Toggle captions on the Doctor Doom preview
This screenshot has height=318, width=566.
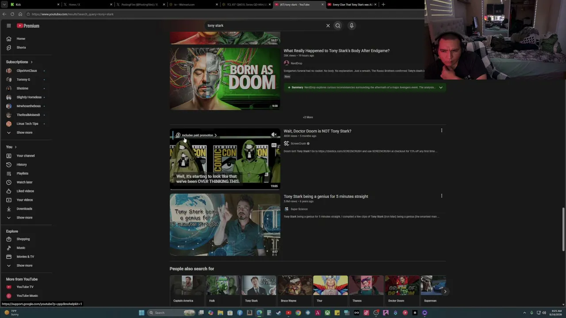274,145
